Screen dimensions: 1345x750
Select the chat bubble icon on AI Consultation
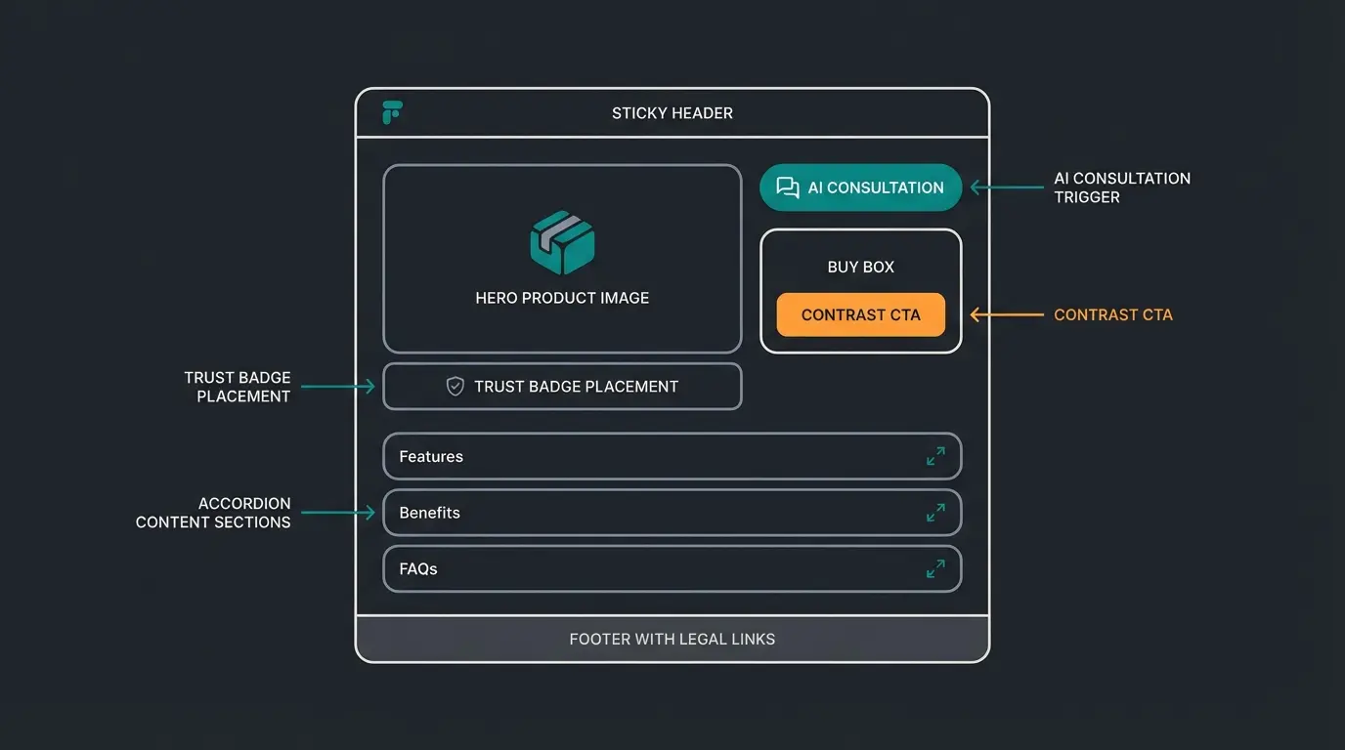pos(788,187)
